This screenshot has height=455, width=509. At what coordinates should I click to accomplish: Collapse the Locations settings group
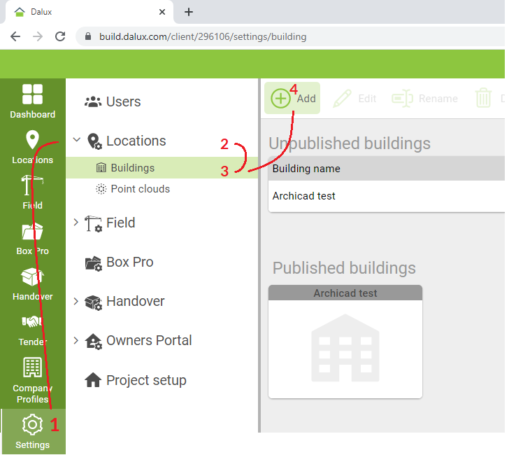77,140
